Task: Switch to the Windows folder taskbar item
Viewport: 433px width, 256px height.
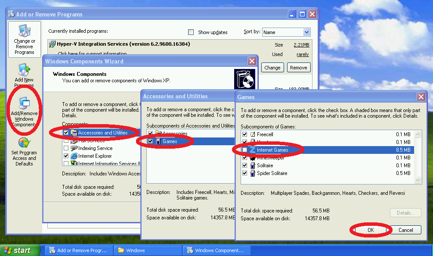Action: (x=148, y=250)
